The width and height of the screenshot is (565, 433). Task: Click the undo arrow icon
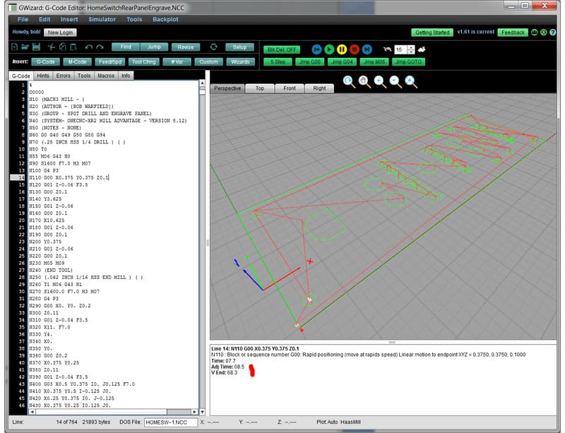click(x=90, y=45)
